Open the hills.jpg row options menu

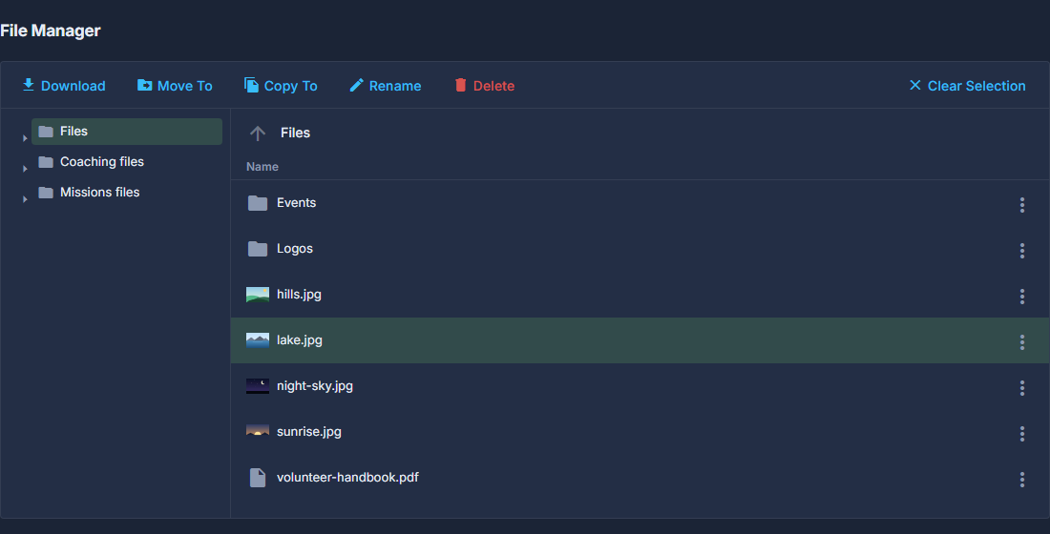click(x=1022, y=297)
